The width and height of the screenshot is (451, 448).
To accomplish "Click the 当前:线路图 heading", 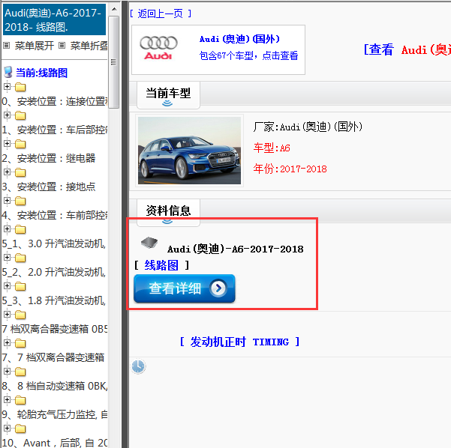I will point(42,73).
